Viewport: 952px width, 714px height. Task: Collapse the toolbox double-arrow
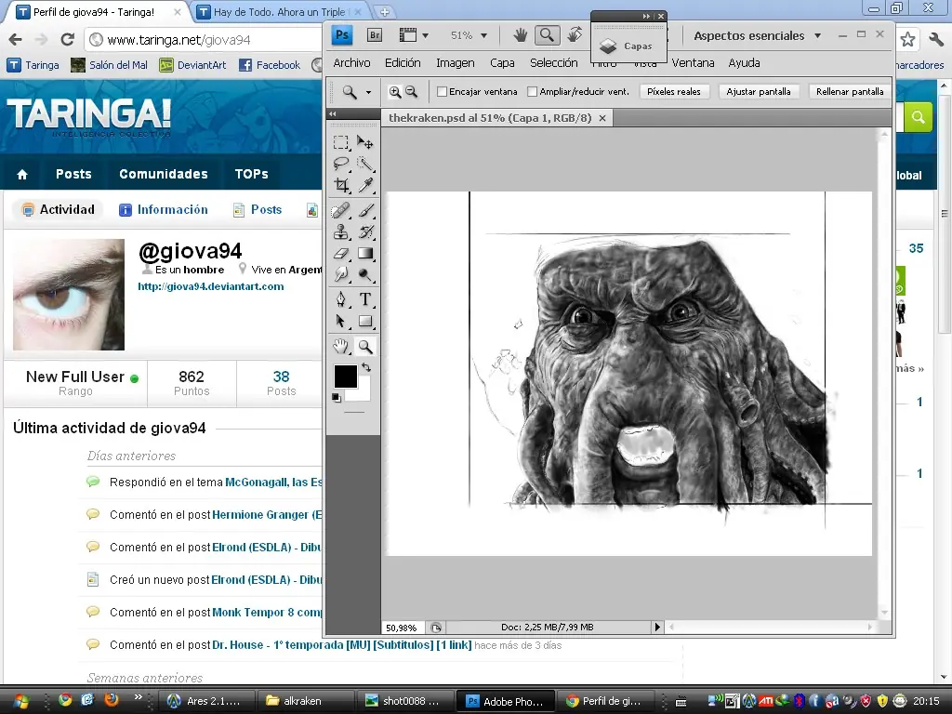coord(333,113)
